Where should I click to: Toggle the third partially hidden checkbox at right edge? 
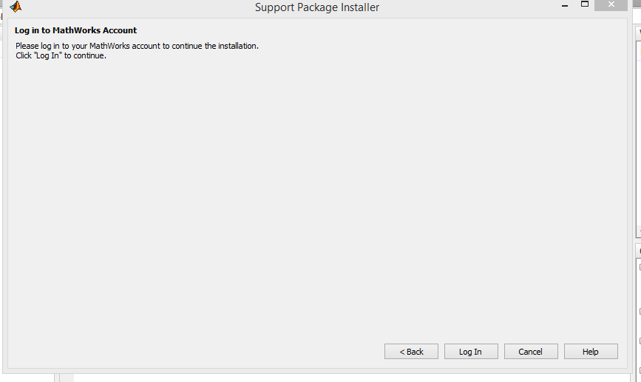[640, 341]
